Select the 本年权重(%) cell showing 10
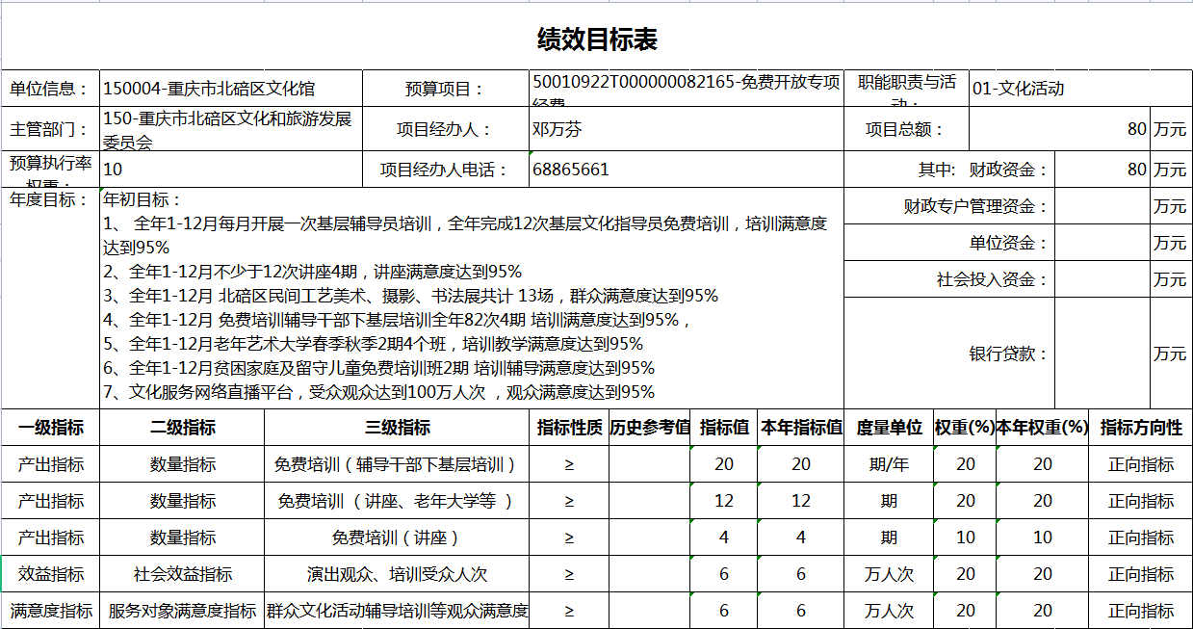 [x=1043, y=537]
